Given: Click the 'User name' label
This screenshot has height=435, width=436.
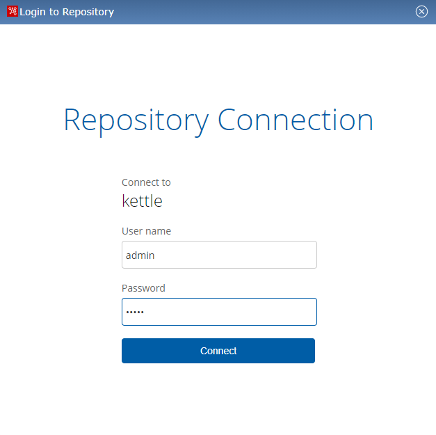Looking at the screenshot, I should 146,231.
